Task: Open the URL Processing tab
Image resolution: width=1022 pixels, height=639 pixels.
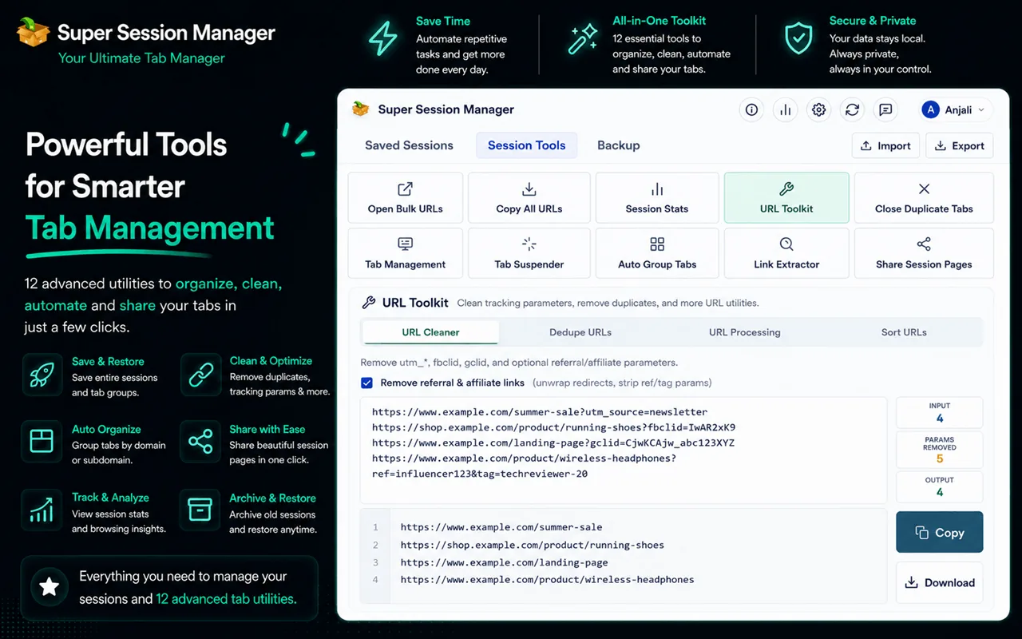Action: (745, 332)
